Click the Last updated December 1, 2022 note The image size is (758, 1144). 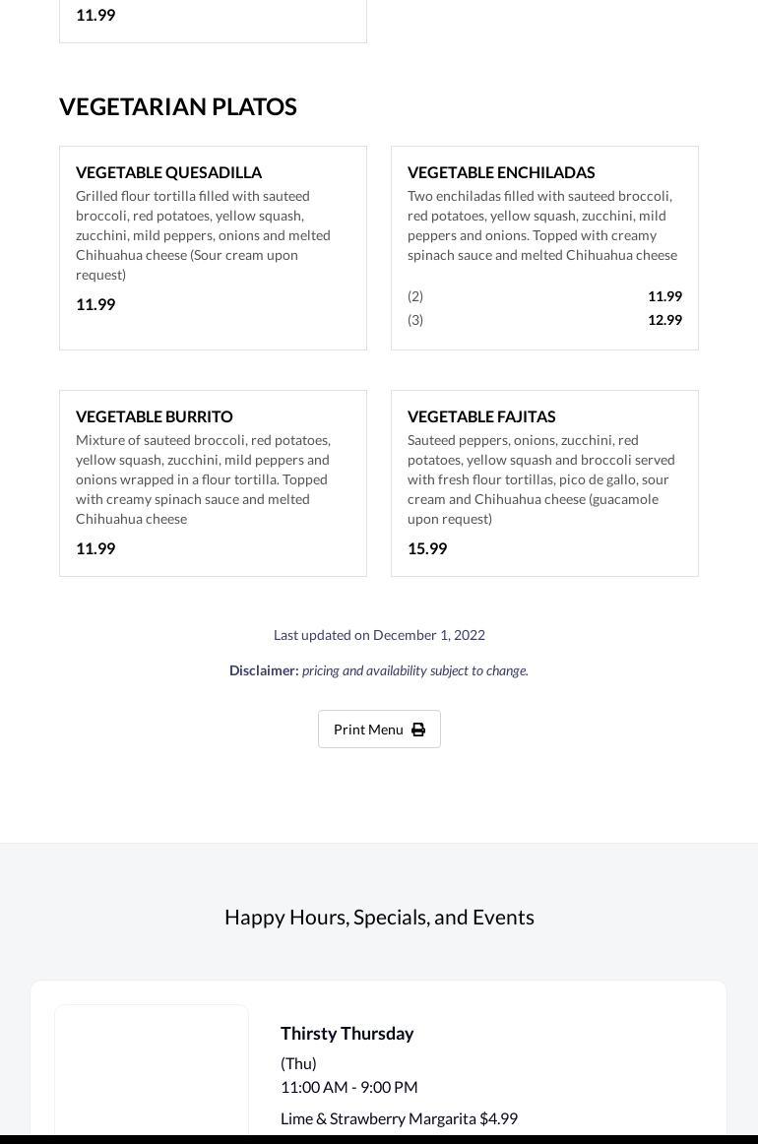(x=379, y=635)
